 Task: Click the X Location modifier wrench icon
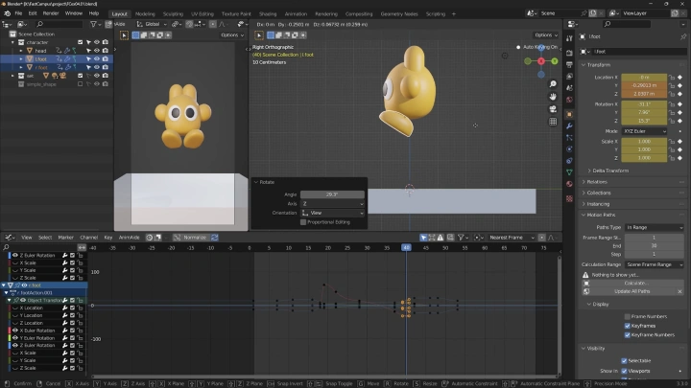point(65,308)
